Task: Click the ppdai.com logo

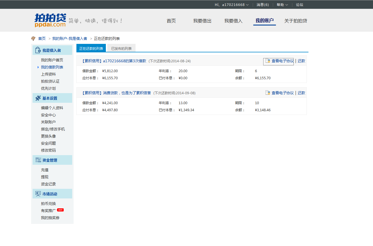Action: click(50, 20)
